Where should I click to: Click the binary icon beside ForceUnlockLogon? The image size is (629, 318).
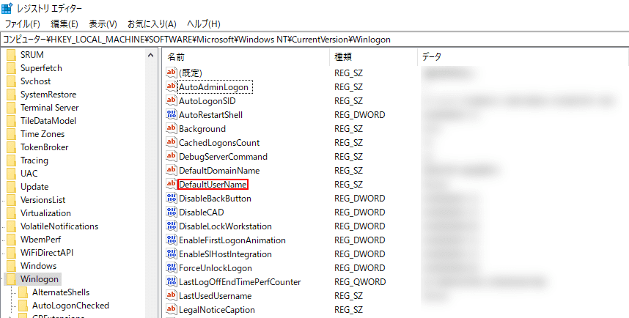[x=172, y=267]
